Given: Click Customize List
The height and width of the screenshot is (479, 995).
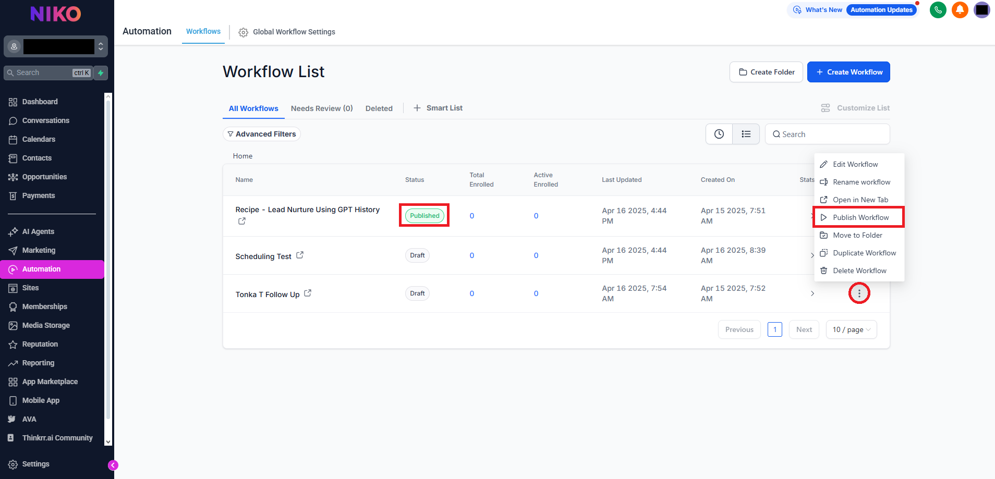Looking at the screenshot, I should tap(855, 108).
